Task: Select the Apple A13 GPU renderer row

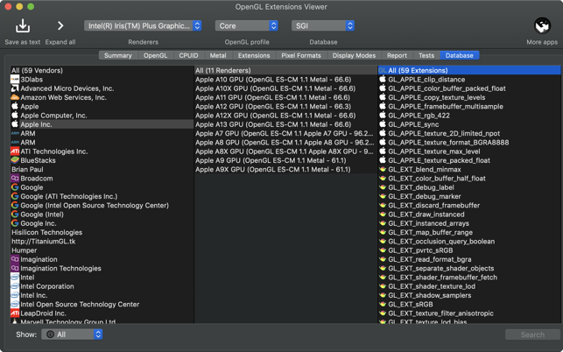Action: point(285,124)
